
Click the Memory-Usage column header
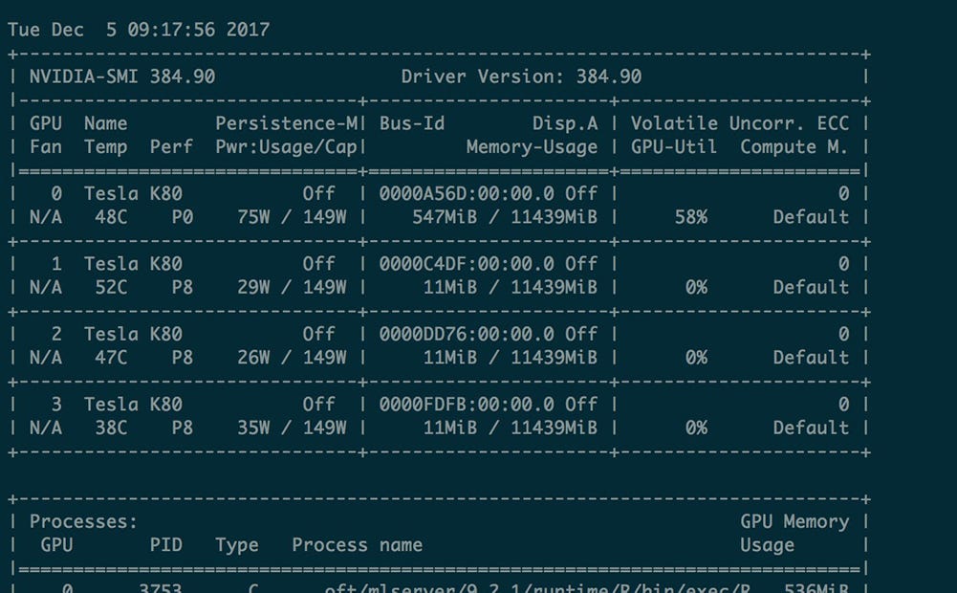(x=533, y=147)
